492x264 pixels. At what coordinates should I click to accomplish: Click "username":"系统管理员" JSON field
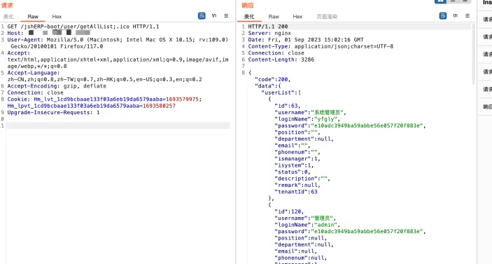[310, 112]
